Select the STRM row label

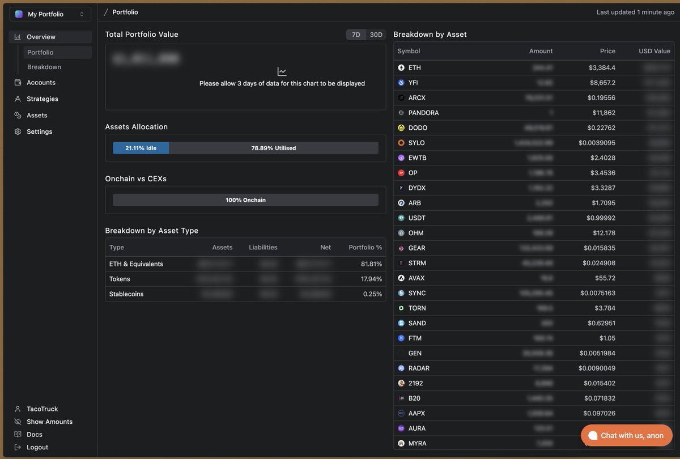click(x=417, y=263)
